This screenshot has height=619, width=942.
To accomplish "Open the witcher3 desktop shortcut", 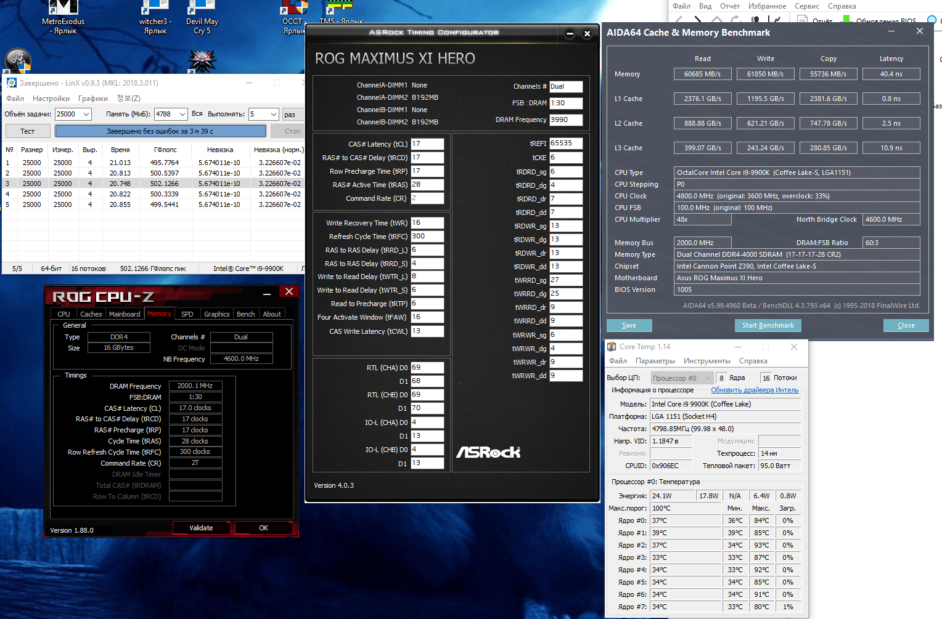I will click(x=155, y=17).
